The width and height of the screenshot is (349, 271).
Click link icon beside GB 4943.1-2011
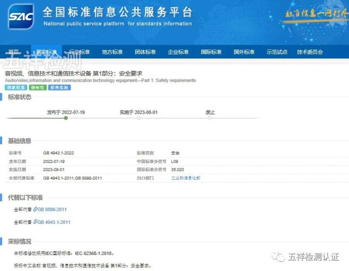click(x=35, y=222)
